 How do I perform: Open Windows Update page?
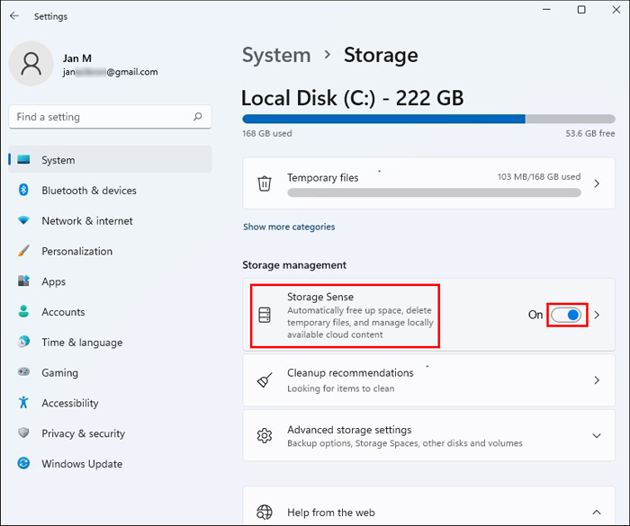pos(110,463)
